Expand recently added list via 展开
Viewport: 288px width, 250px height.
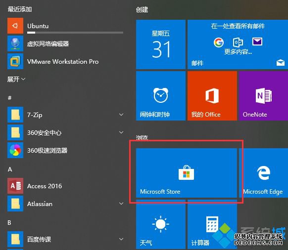point(16,79)
